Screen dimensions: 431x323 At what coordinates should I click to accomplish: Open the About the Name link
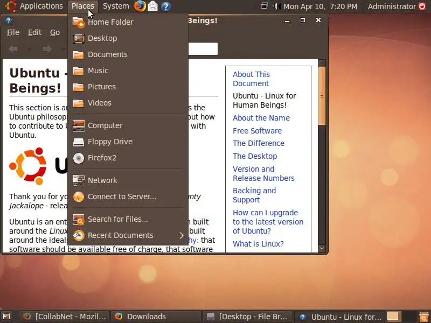[x=261, y=118]
